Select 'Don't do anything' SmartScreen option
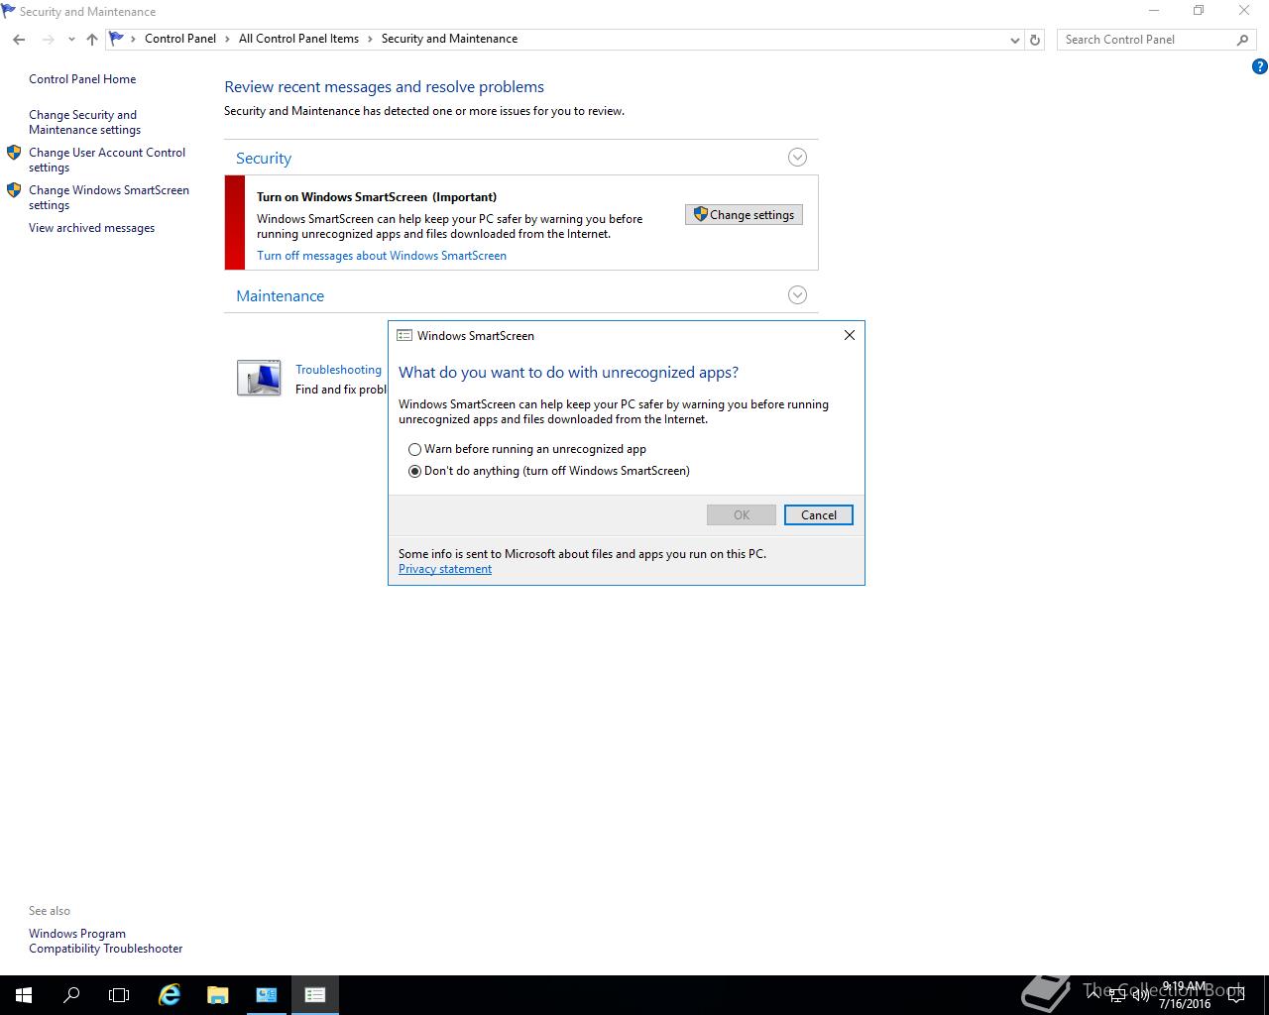The image size is (1269, 1015). (x=549, y=471)
